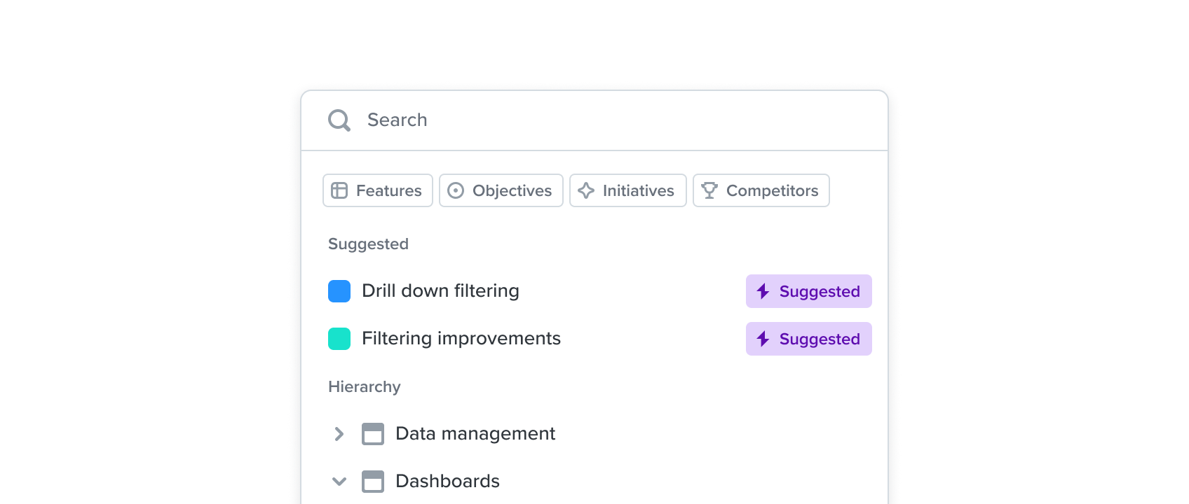Focus the Search input field

594,120
